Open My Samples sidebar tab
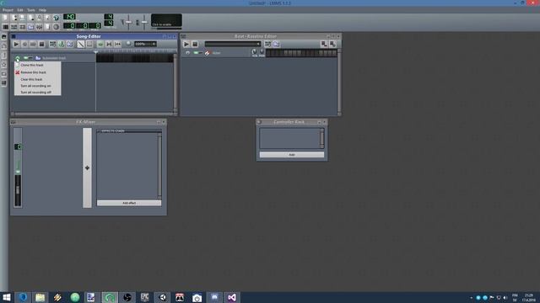This screenshot has width=540, height=303. tap(3, 56)
